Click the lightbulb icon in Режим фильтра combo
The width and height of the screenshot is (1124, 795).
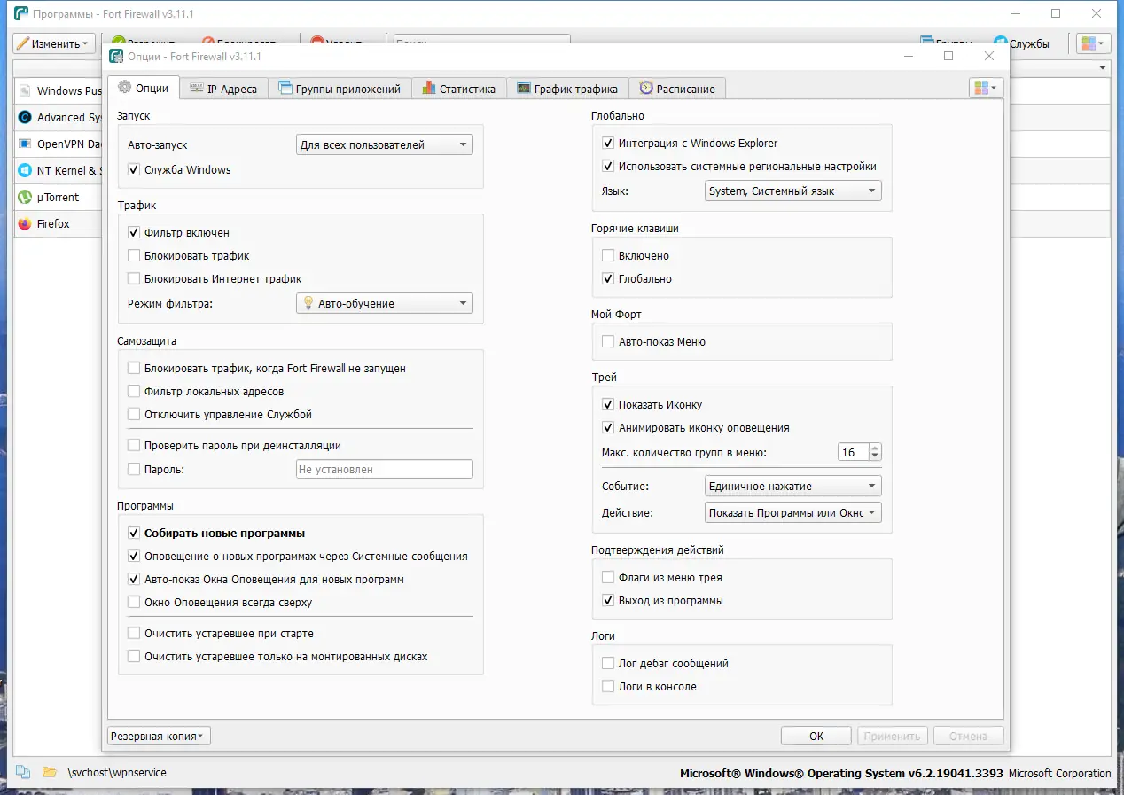coord(308,303)
